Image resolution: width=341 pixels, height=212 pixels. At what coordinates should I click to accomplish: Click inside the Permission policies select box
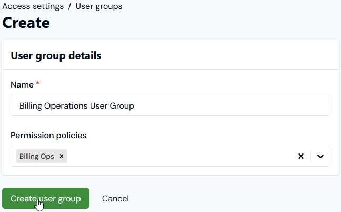(x=179, y=156)
